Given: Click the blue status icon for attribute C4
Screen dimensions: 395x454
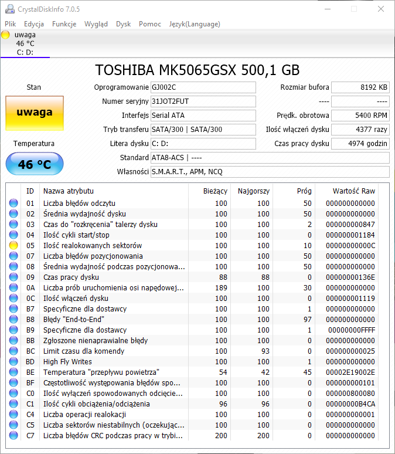Looking at the screenshot, I should 13,414.
